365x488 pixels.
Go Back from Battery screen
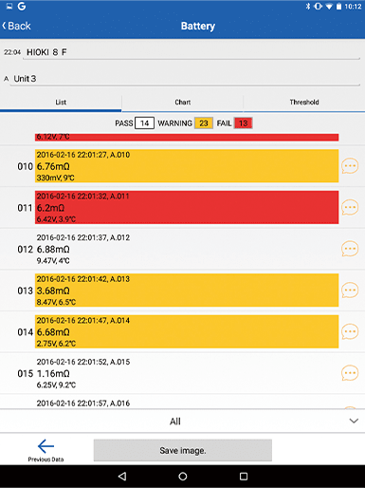pos(16,26)
